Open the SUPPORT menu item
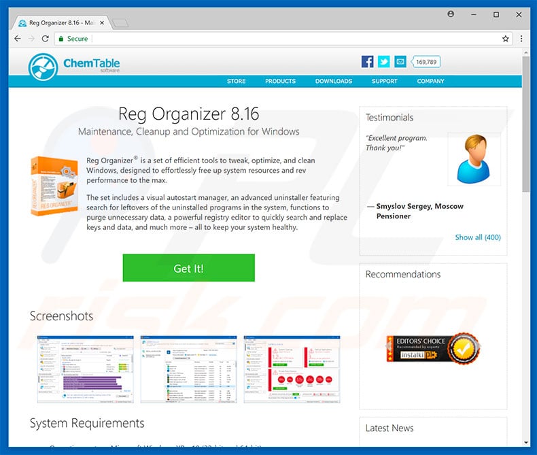The width and height of the screenshot is (537, 455). 385,81
